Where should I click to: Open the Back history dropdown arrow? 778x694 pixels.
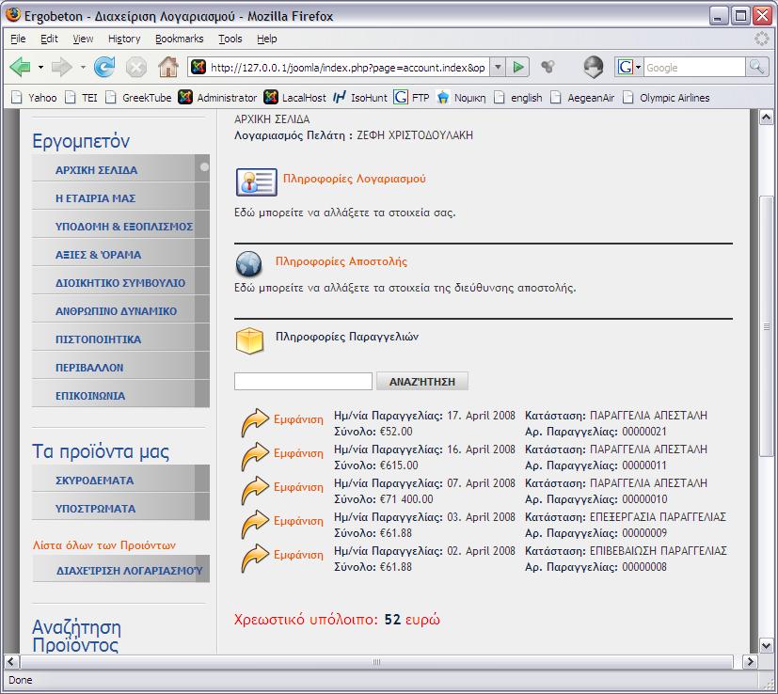pos(40,67)
